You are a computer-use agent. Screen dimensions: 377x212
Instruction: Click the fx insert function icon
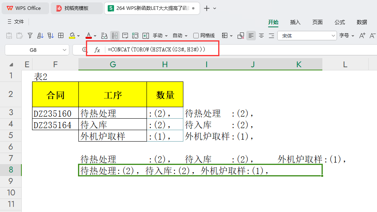coord(97,50)
